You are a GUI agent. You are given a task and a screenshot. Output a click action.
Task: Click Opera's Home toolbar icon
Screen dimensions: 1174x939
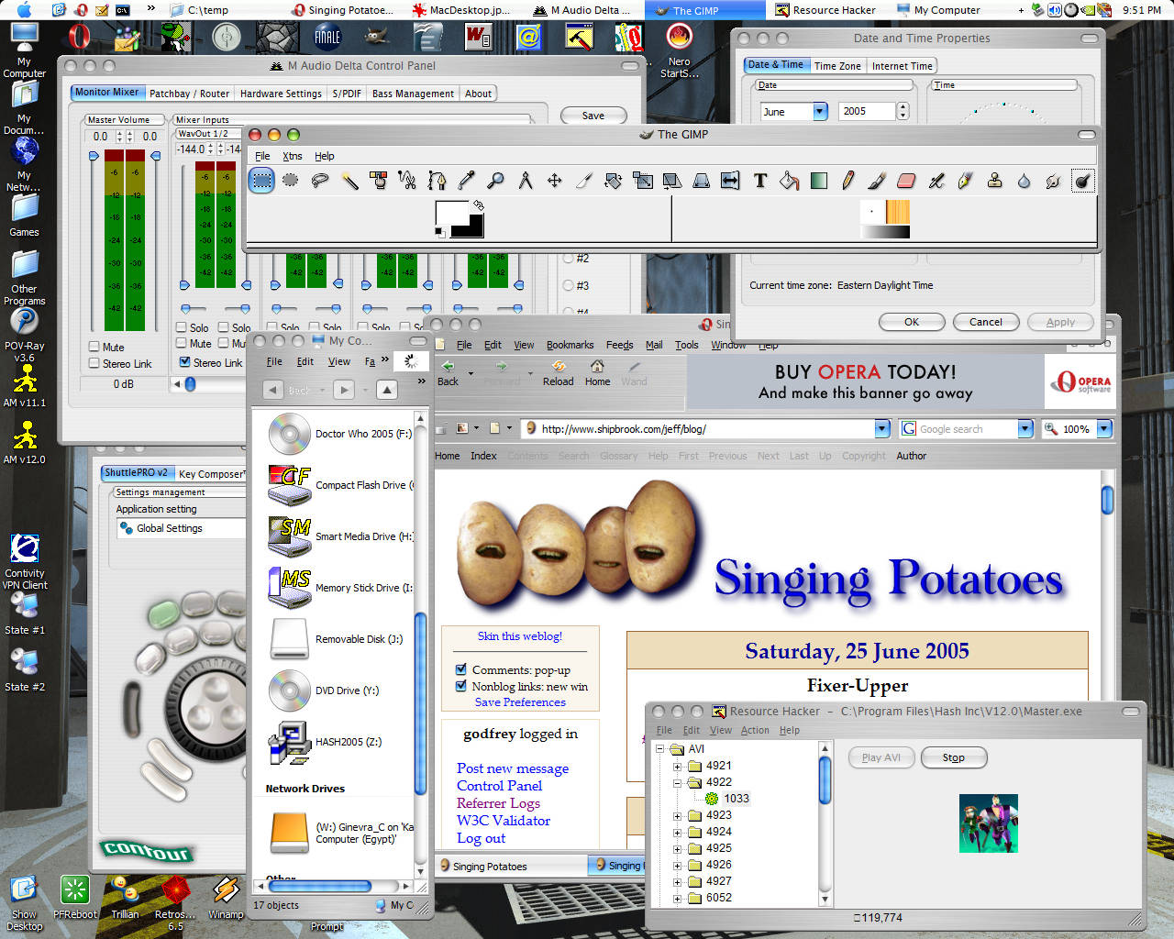(x=597, y=372)
